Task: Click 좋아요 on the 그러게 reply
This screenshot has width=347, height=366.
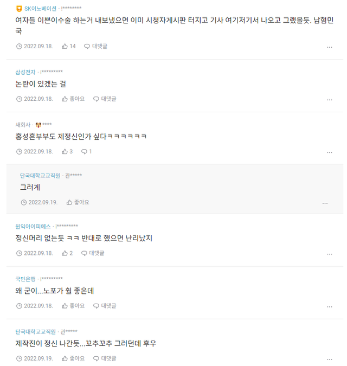Action: coord(78,202)
